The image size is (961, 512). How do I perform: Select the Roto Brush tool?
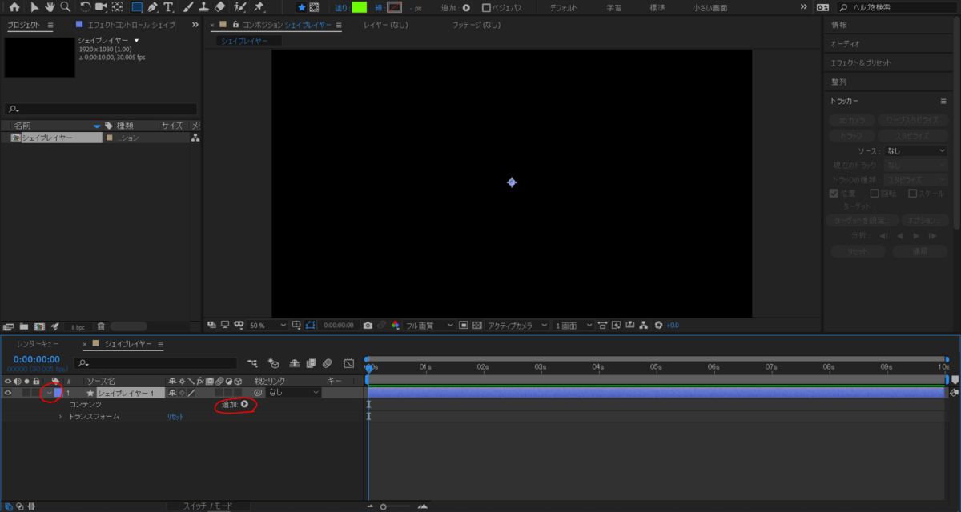click(x=239, y=7)
